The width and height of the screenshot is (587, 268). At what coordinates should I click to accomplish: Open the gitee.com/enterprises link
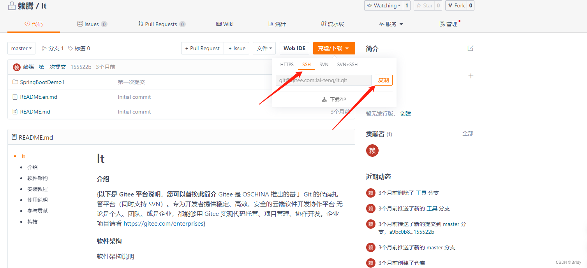pos(163,224)
